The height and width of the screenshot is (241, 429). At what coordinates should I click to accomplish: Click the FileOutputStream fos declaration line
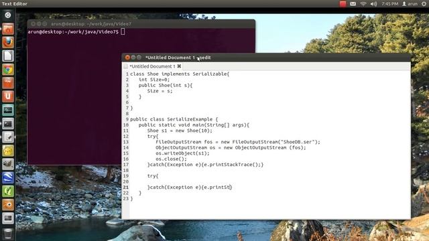(238, 142)
